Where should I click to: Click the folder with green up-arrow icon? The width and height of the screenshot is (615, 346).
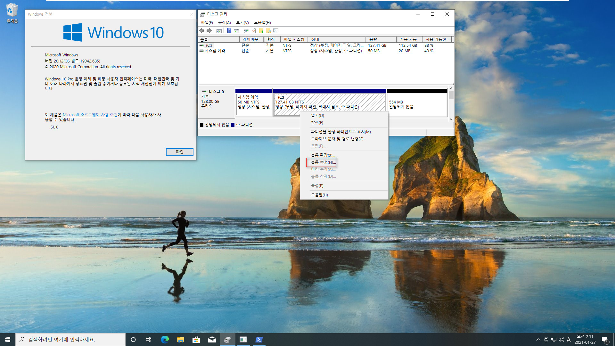261,31
